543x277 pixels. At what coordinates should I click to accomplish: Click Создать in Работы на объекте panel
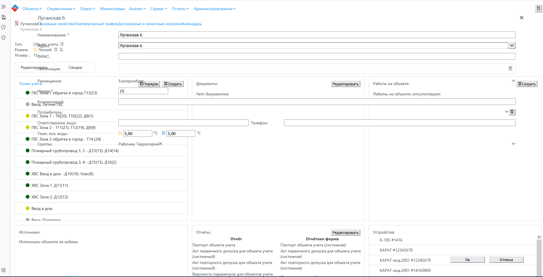coord(527,84)
